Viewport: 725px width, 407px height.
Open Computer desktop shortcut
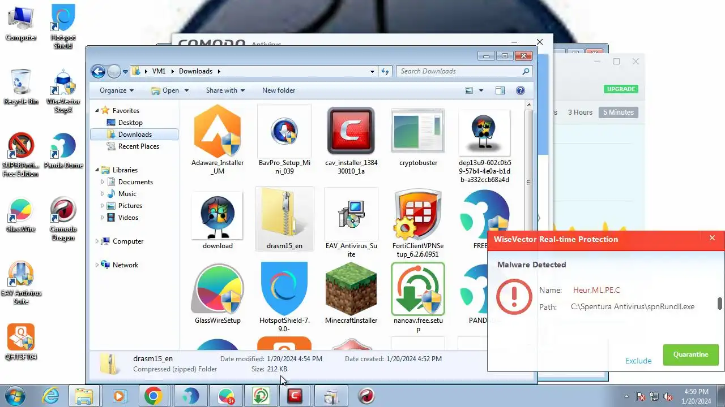click(x=21, y=24)
